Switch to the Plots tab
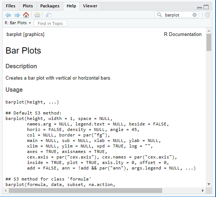Image resolution: width=216 pixels, height=197 pixels. click(x=28, y=6)
